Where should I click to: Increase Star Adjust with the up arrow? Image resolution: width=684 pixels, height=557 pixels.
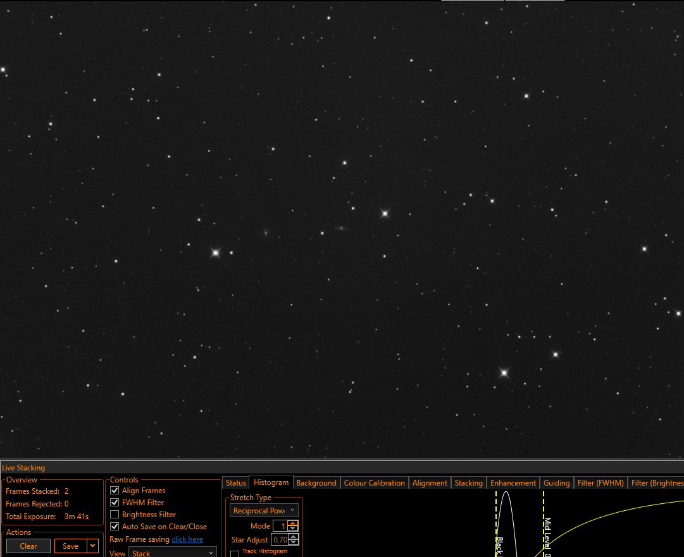[x=294, y=537]
